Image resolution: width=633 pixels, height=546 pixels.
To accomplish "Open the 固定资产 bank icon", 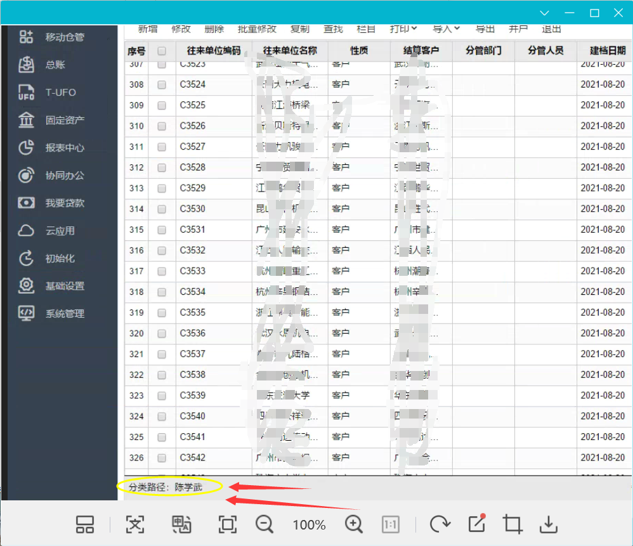I will [x=26, y=120].
